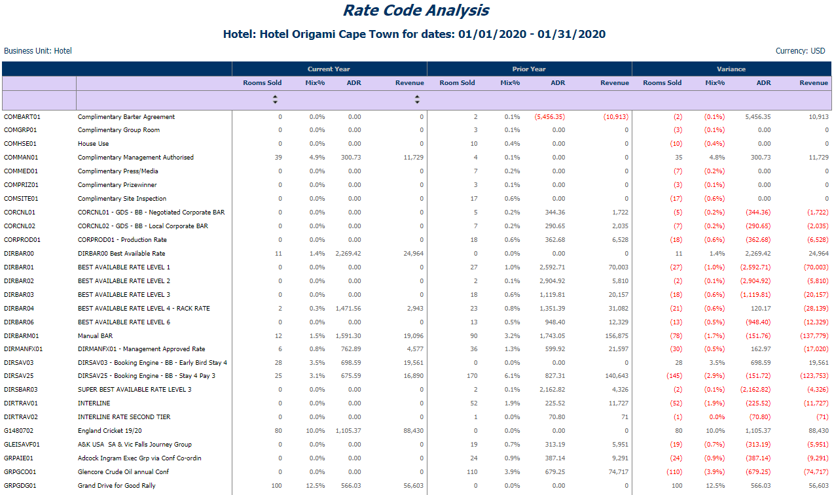Click prior year rooms sold 170
The width and height of the screenshot is (834, 495).
tap(473, 376)
